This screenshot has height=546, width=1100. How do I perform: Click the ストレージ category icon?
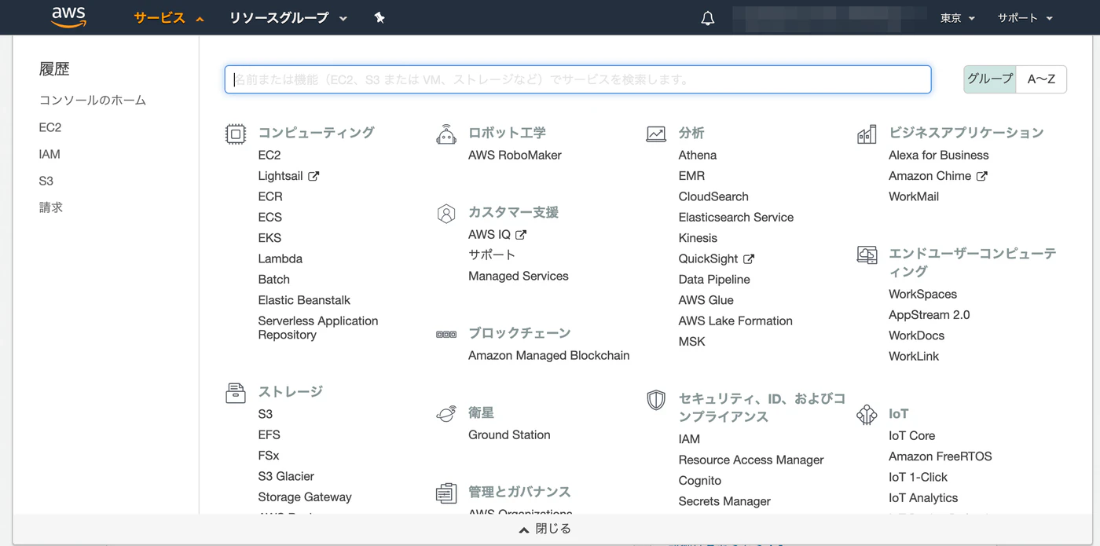236,393
